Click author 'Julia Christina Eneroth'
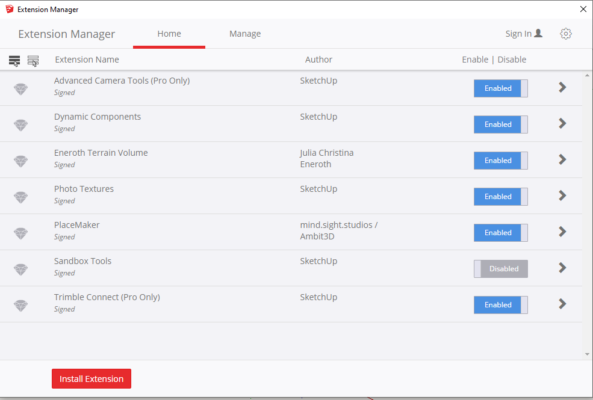Screen dimensions: 593x400 327,158
